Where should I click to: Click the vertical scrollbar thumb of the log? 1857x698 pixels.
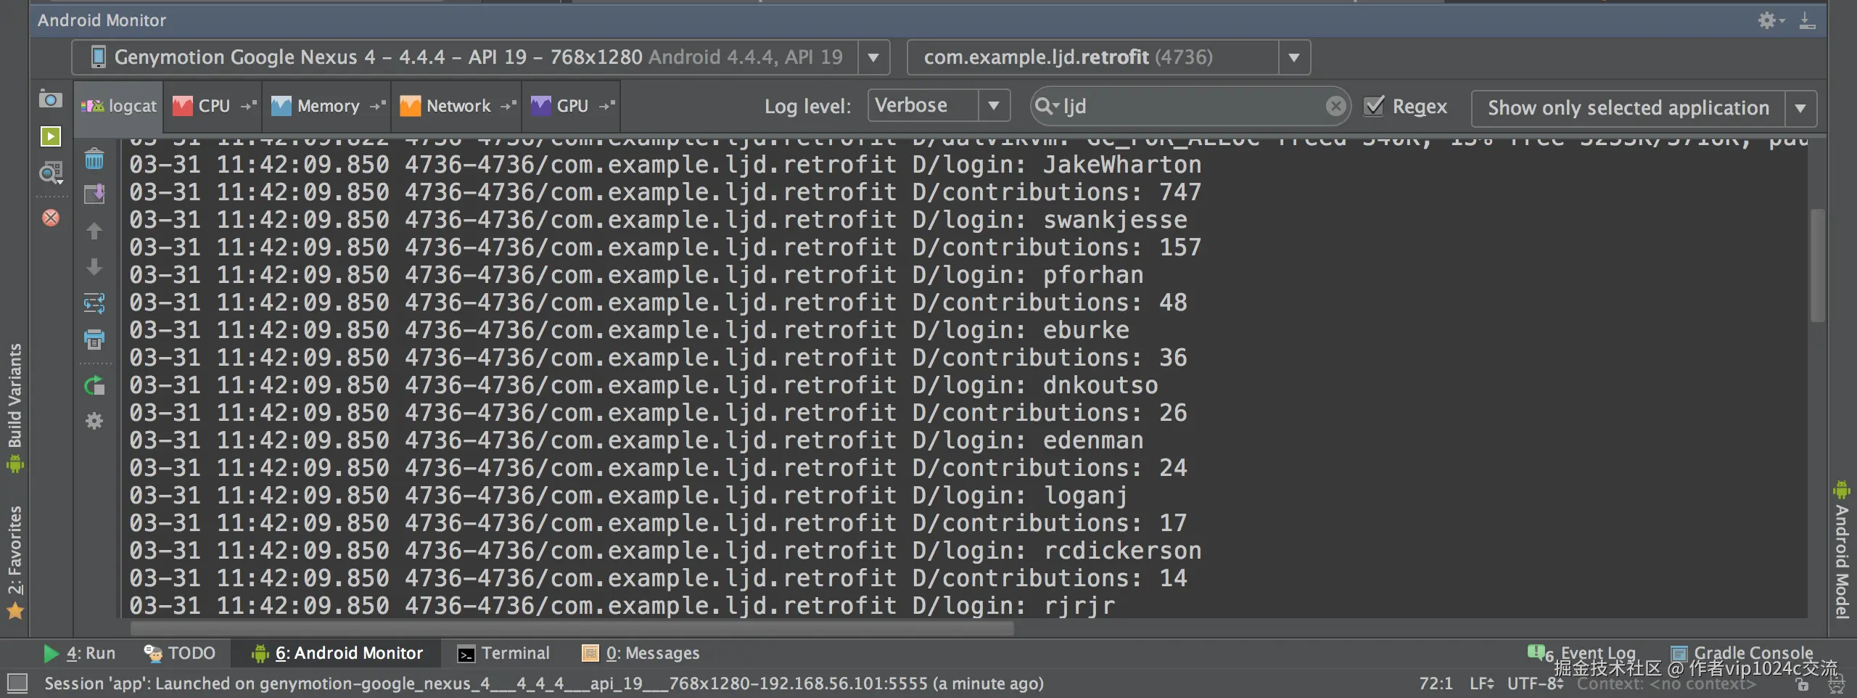(x=1817, y=266)
